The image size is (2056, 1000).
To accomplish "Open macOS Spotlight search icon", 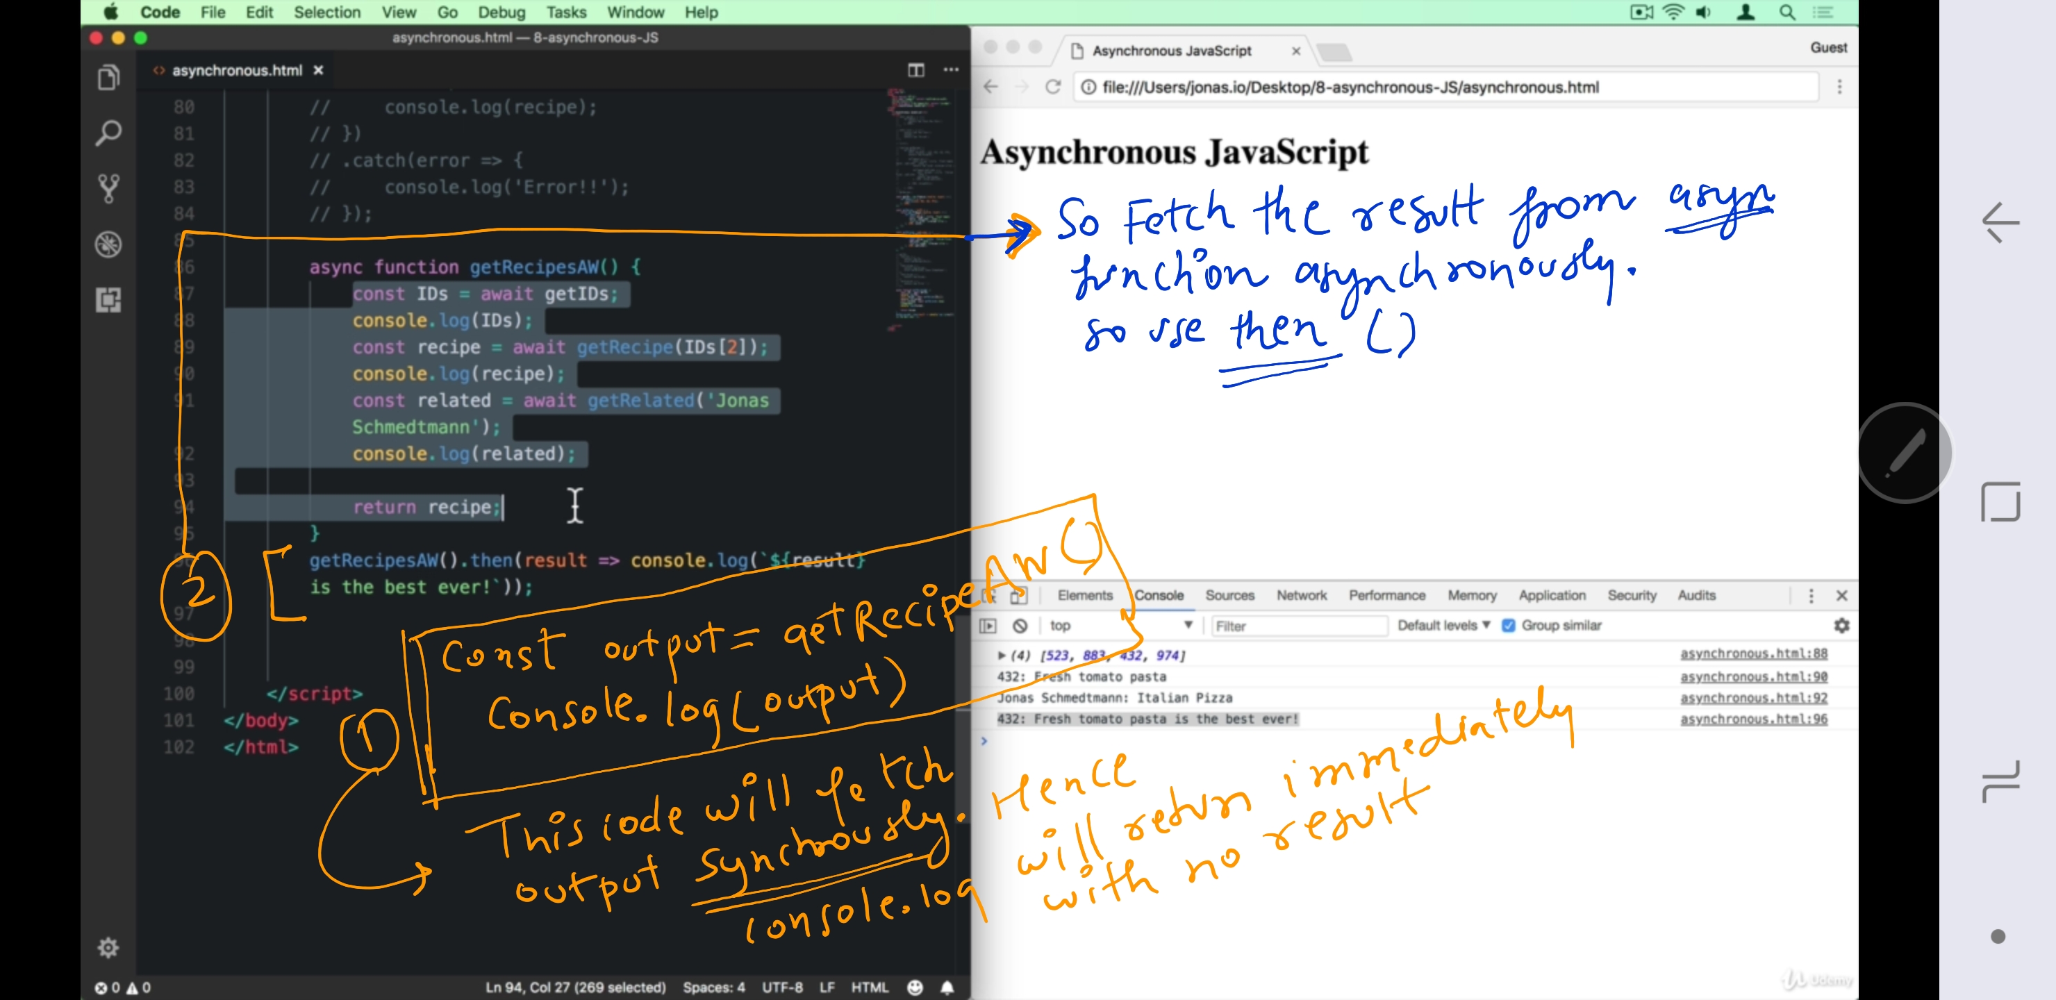I will (1787, 12).
